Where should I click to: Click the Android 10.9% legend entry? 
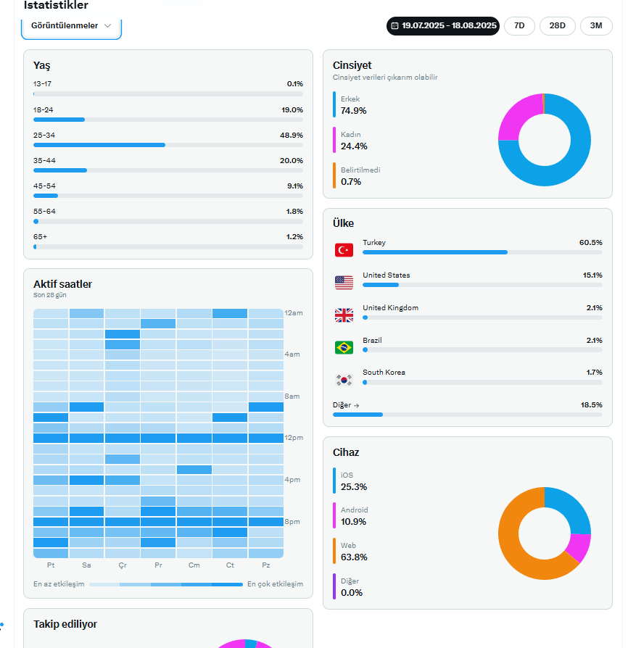[350, 516]
